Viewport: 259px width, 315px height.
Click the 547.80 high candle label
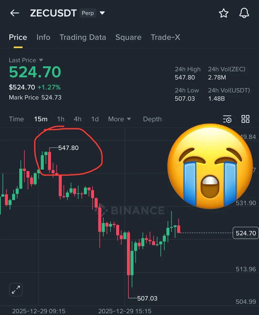[x=68, y=148]
